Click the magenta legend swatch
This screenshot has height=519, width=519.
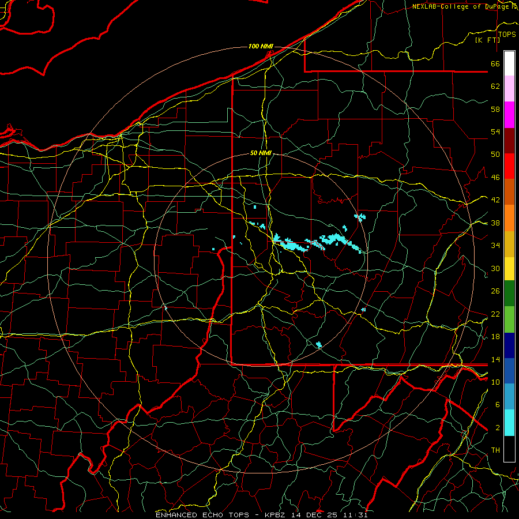[x=509, y=115]
